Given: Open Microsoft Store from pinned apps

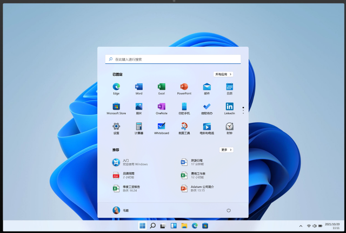Looking at the screenshot, I should [116, 109].
